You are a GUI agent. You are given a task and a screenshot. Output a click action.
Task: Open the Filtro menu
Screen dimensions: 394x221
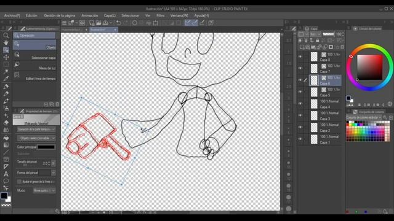pyautogui.click(x=160, y=15)
